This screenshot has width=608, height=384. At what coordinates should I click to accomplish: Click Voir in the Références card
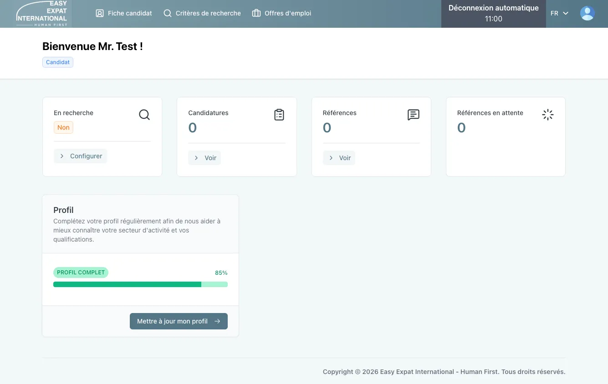[x=339, y=158]
